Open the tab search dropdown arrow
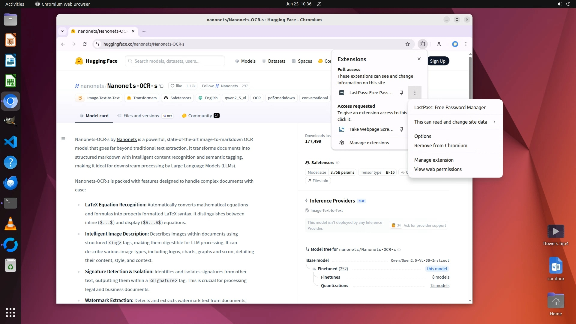This screenshot has width=576, height=324. 62,31
